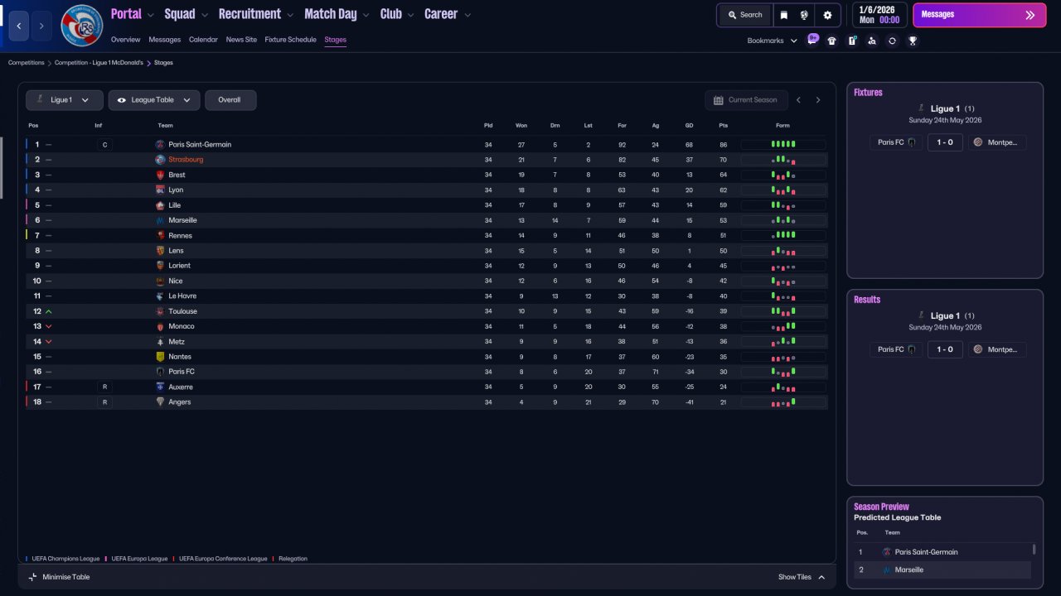Show the previous season with left chevron
This screenshot has width=1061, height=596.
tap(798, 100)
